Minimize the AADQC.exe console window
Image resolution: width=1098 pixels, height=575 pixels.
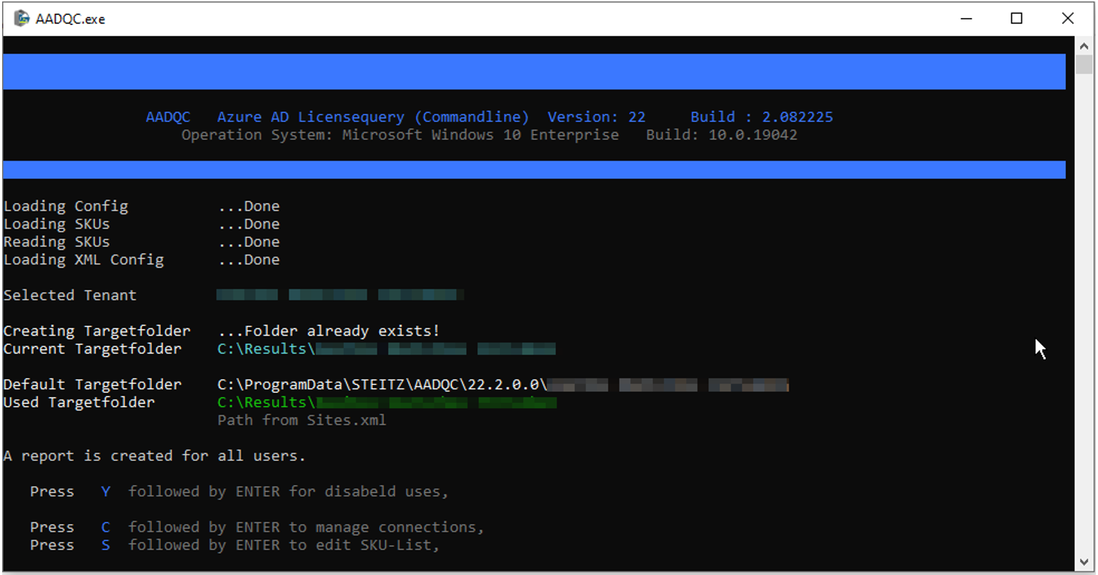pyautogui.click(x=966, y=18)
